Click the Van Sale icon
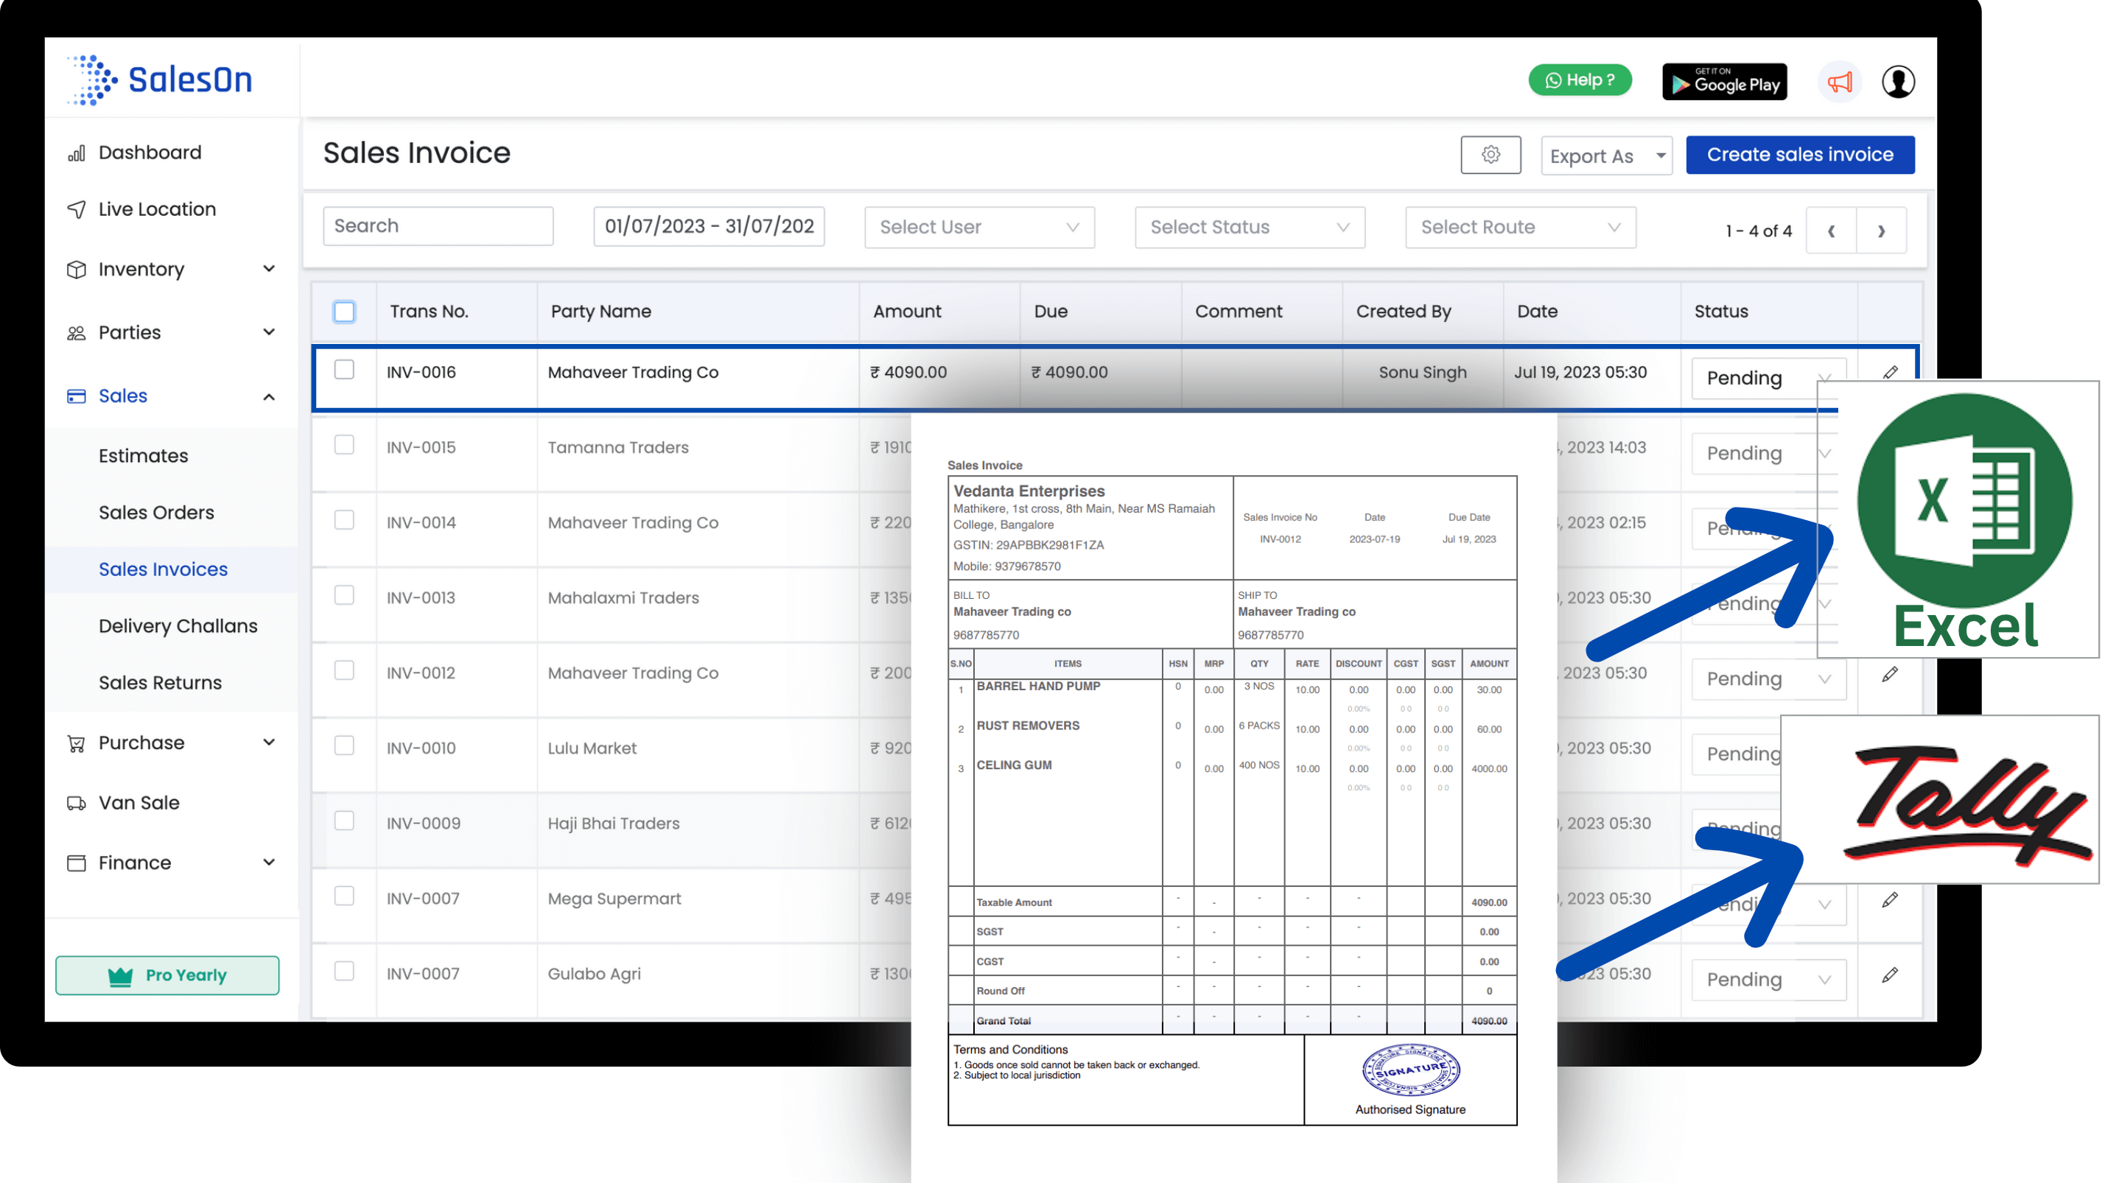Image resolution: width=2119 pixels, height=1183 pixels. tap(76, 801)
